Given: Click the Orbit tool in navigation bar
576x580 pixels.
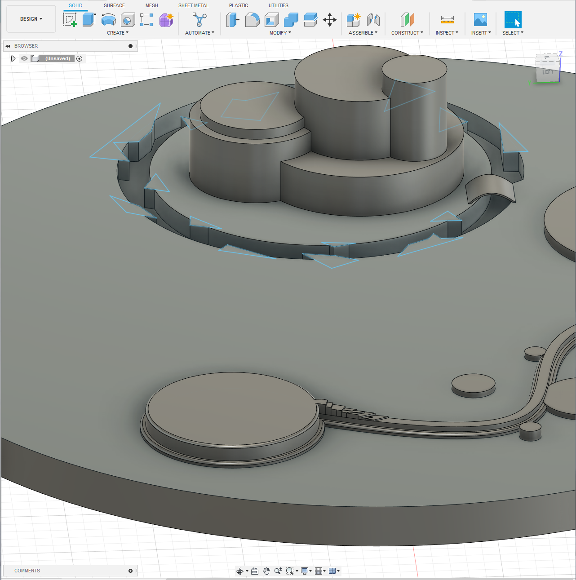Looking at the screenshot, I should click(240, 571).
